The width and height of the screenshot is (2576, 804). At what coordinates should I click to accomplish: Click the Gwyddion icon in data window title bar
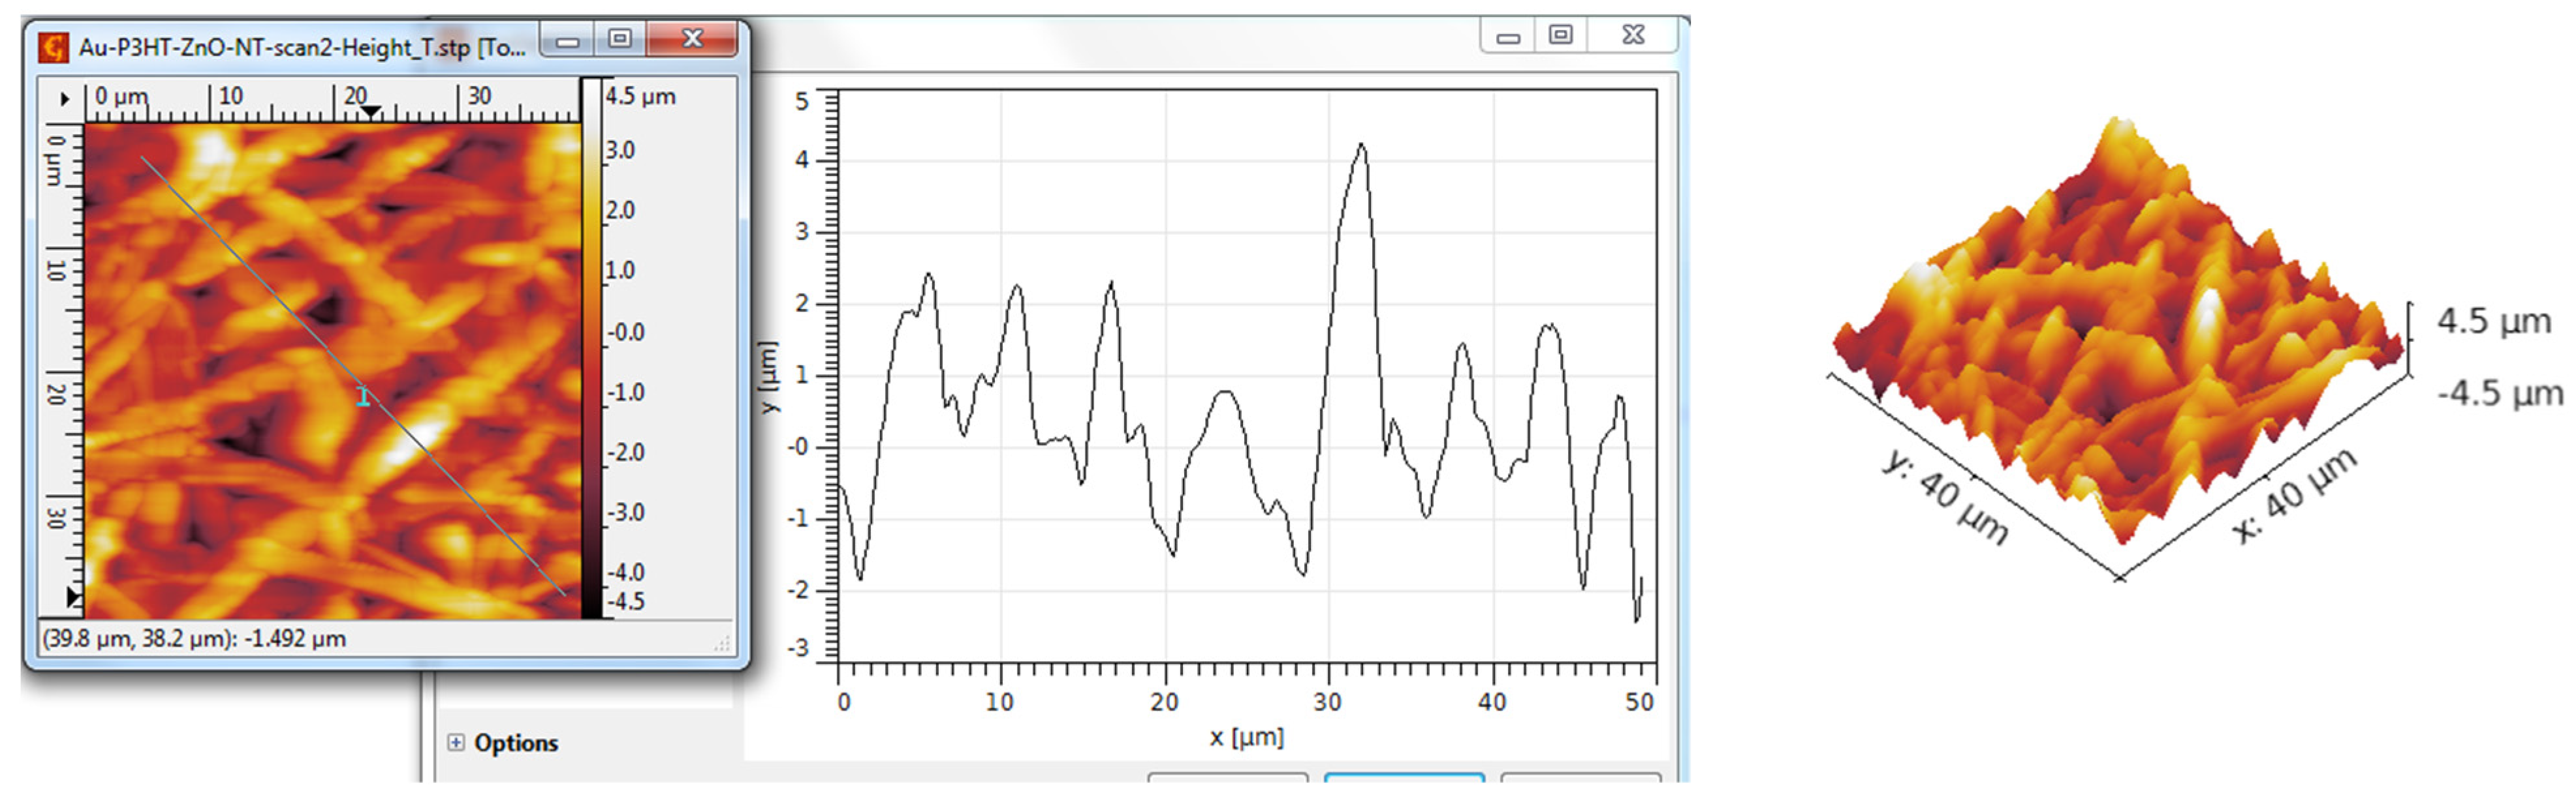point(53,47)
